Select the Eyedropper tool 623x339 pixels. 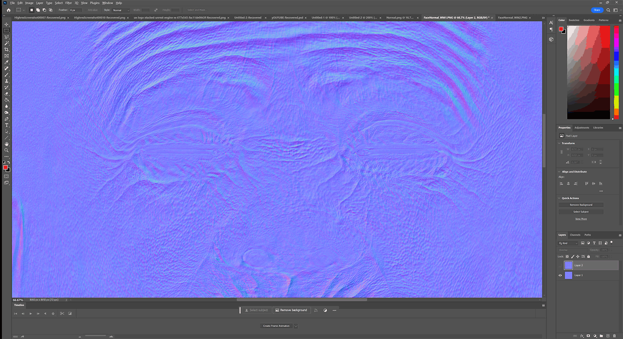7,62
